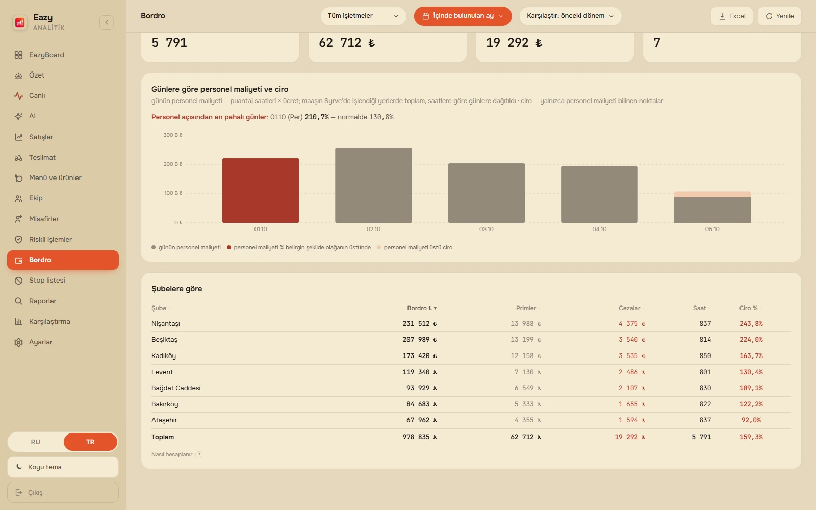Open Karşılaştırma via its bar chart icon

(19, 322)
